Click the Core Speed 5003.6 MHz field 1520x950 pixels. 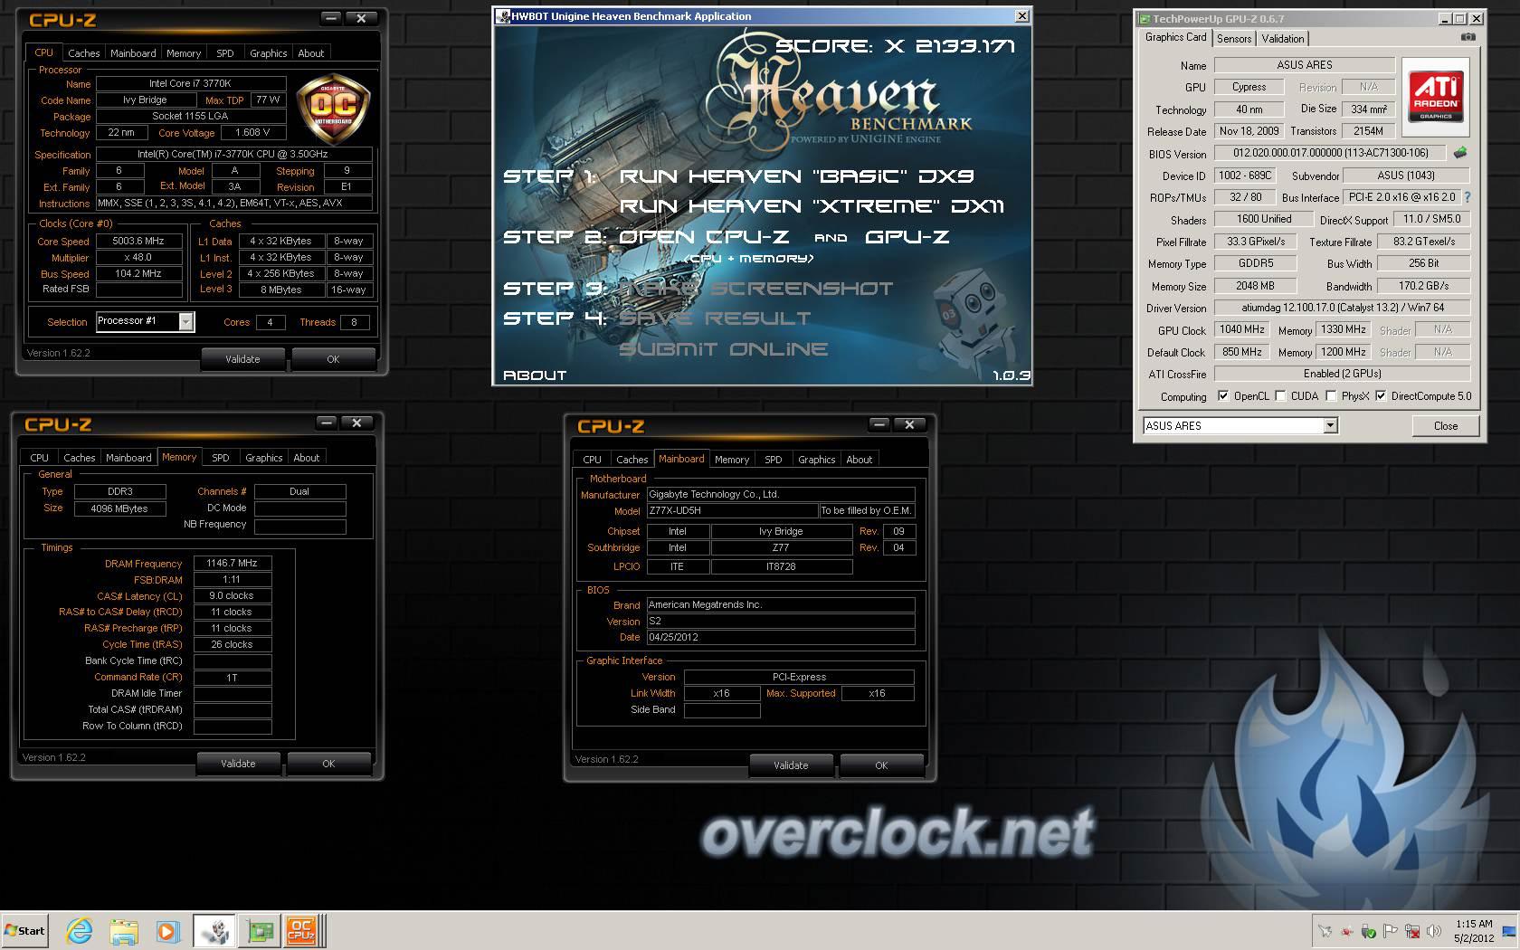[138, 242]
